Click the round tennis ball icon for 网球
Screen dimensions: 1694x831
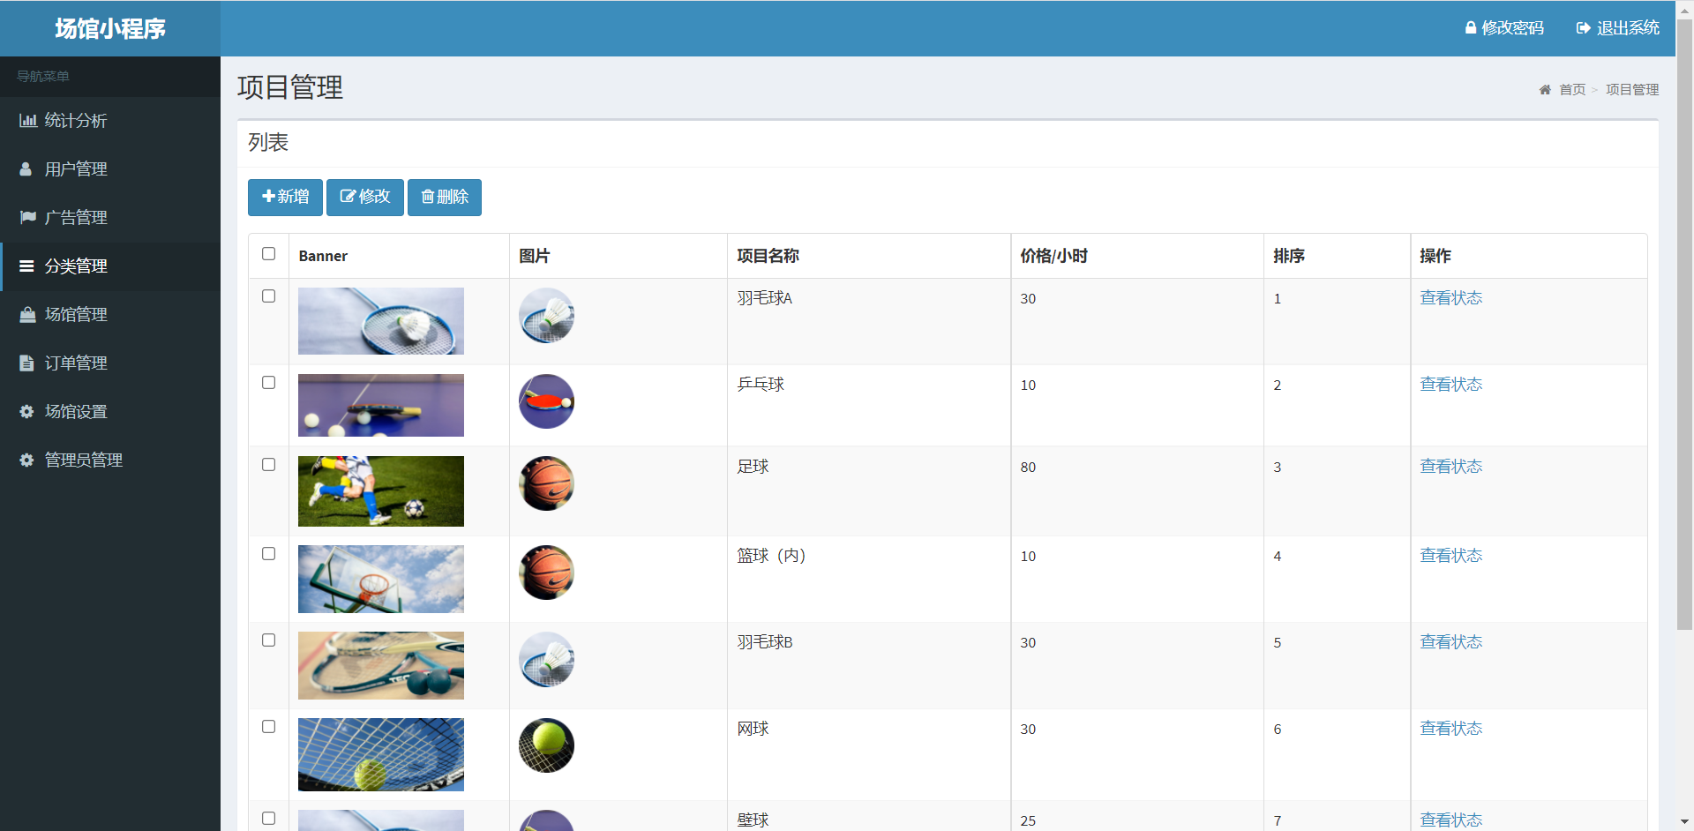(546, 745)
